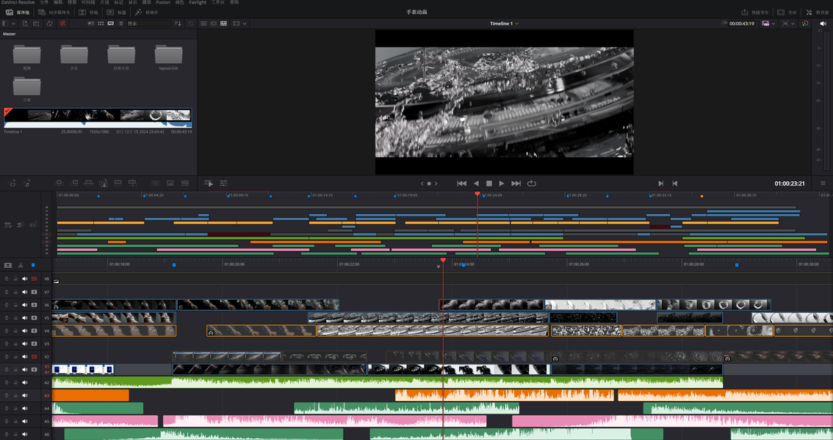Toggle video visibility of track V5
The height and width of the screenshot is (440, 833).
(34, 318)
